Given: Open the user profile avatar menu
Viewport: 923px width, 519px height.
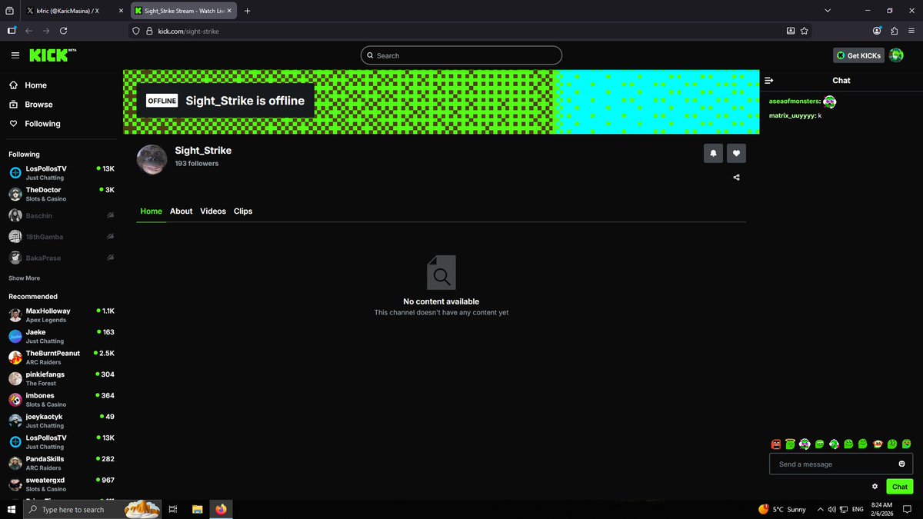Looking at the screenshot, I should (896, 55).
